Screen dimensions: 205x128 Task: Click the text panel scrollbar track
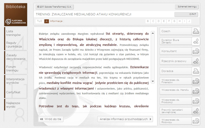click(153, 57)
